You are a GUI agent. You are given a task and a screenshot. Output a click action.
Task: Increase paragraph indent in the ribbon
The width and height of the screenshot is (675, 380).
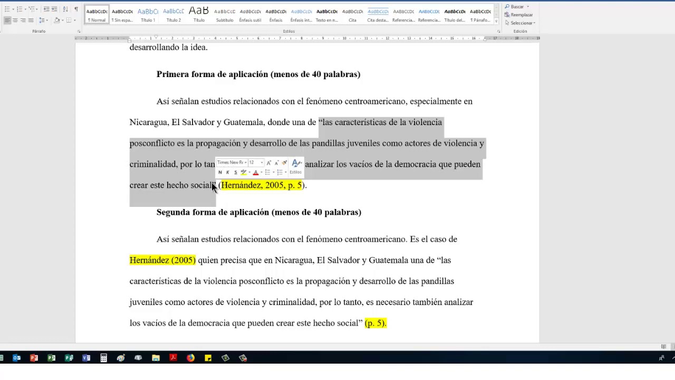(54, 9)
